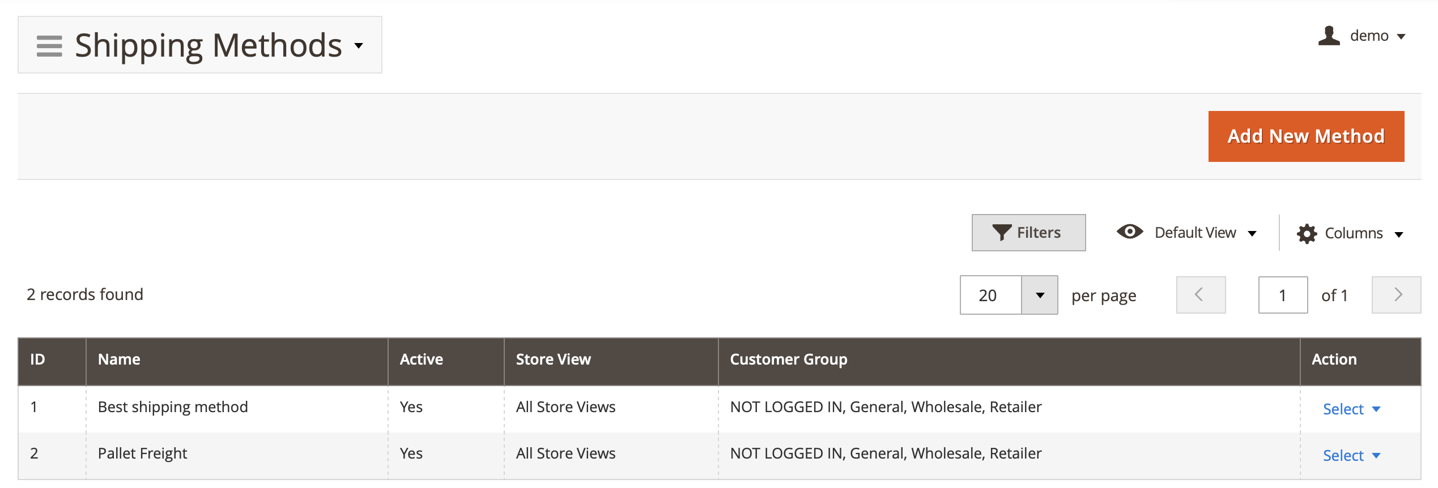Sort the table by ID column header
This screenshot has height=488, width=1438.
coord(52,360)
